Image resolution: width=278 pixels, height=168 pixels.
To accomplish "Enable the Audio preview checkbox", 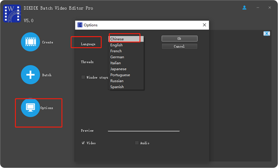I will (137, 143).
